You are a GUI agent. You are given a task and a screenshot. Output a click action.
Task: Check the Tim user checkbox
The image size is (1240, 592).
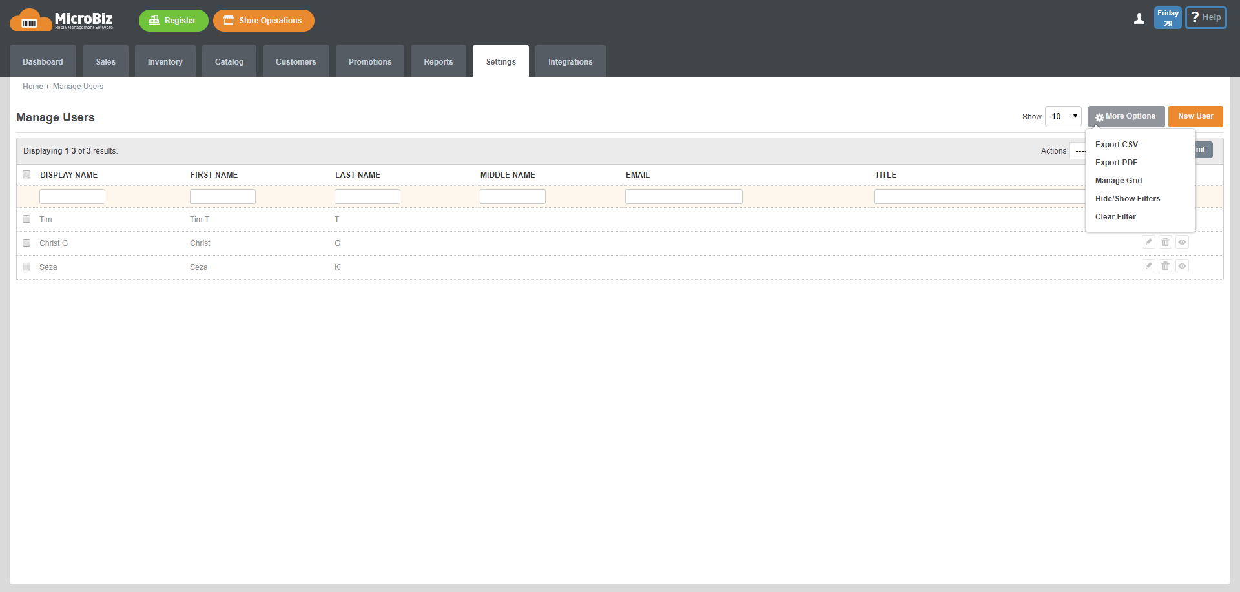[x=26, y=219]
